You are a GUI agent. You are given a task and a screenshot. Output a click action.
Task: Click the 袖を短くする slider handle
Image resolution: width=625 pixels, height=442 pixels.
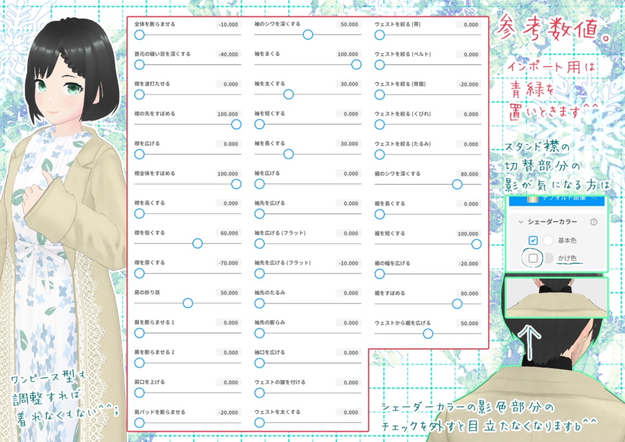[259, 125]
